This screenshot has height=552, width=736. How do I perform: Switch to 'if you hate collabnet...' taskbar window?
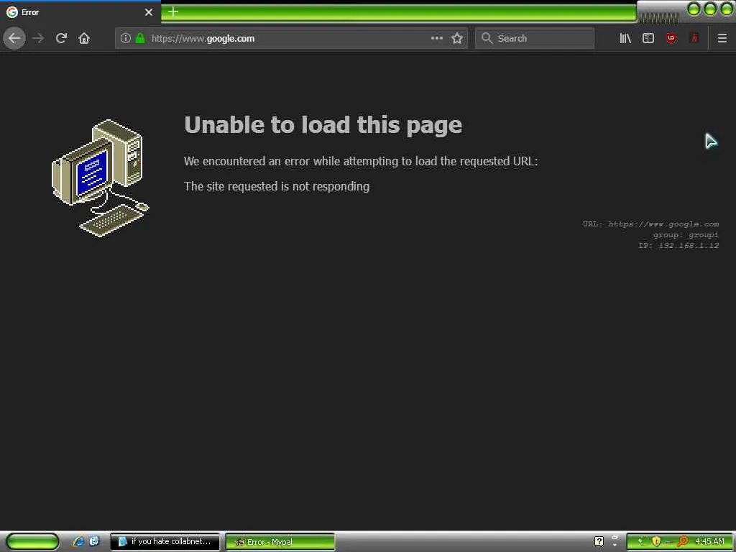tap(165, 542)
